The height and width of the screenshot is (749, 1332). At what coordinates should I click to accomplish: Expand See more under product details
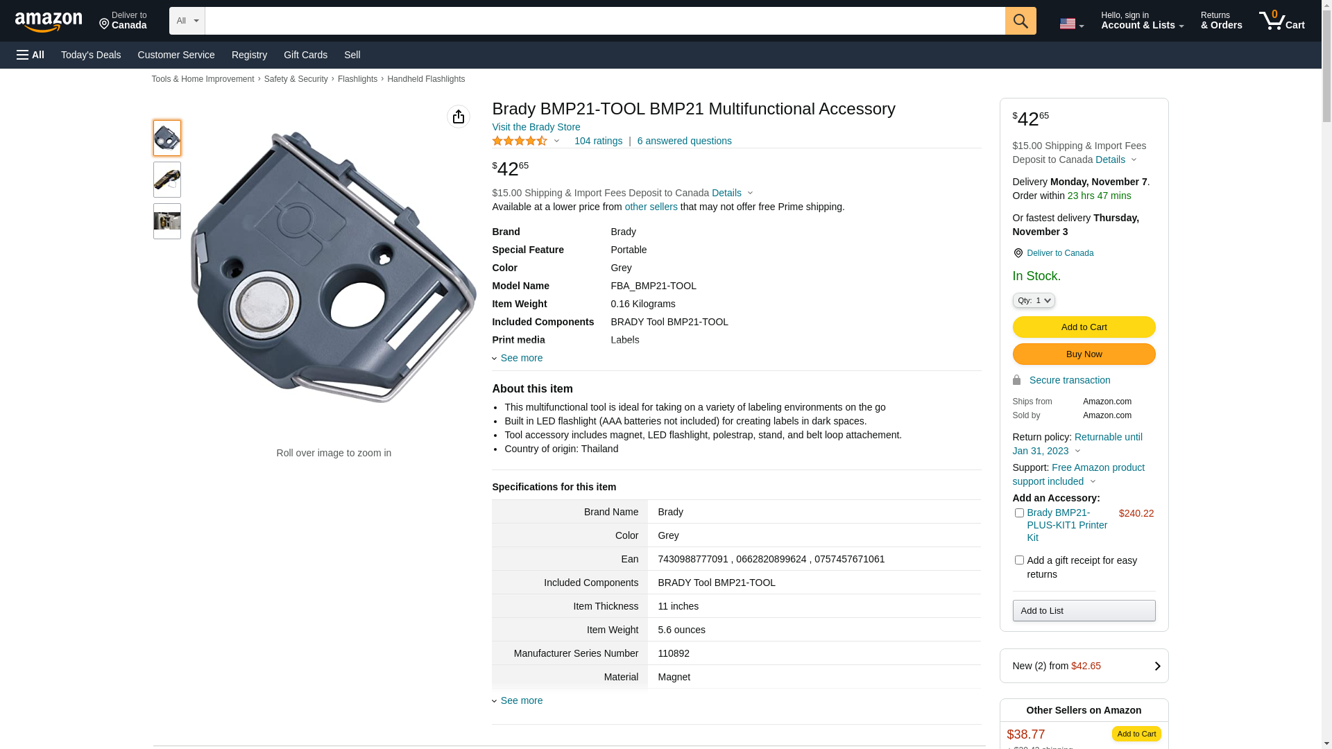(x=521, y=358)
